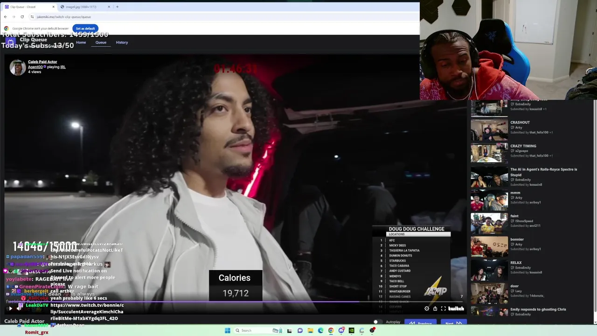Go back with the browser back arrow
This screenshot has width=597, height=336.
5,17
